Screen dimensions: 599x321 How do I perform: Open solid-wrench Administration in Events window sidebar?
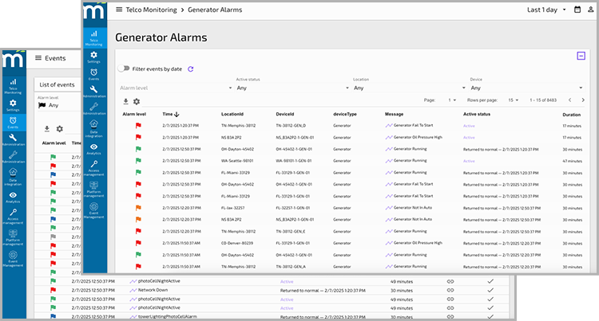13,139
